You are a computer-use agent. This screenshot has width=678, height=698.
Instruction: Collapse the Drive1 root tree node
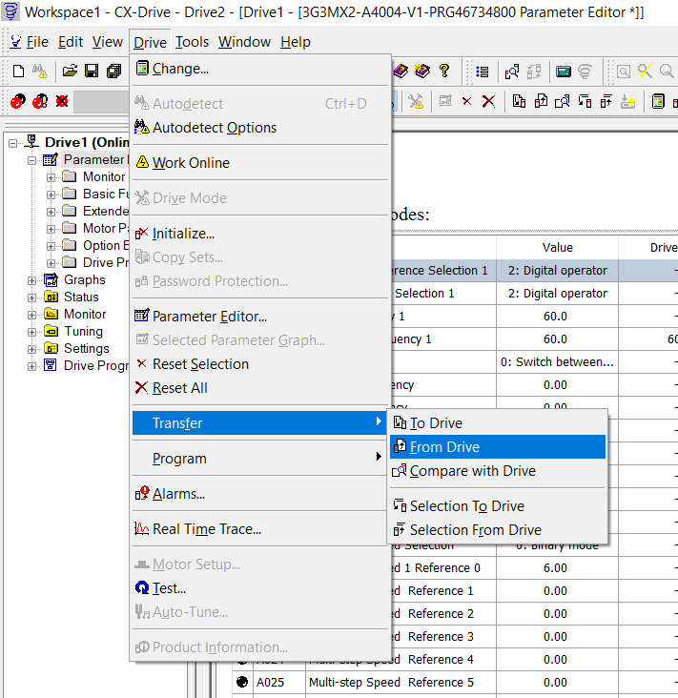[x=13, y=143]
